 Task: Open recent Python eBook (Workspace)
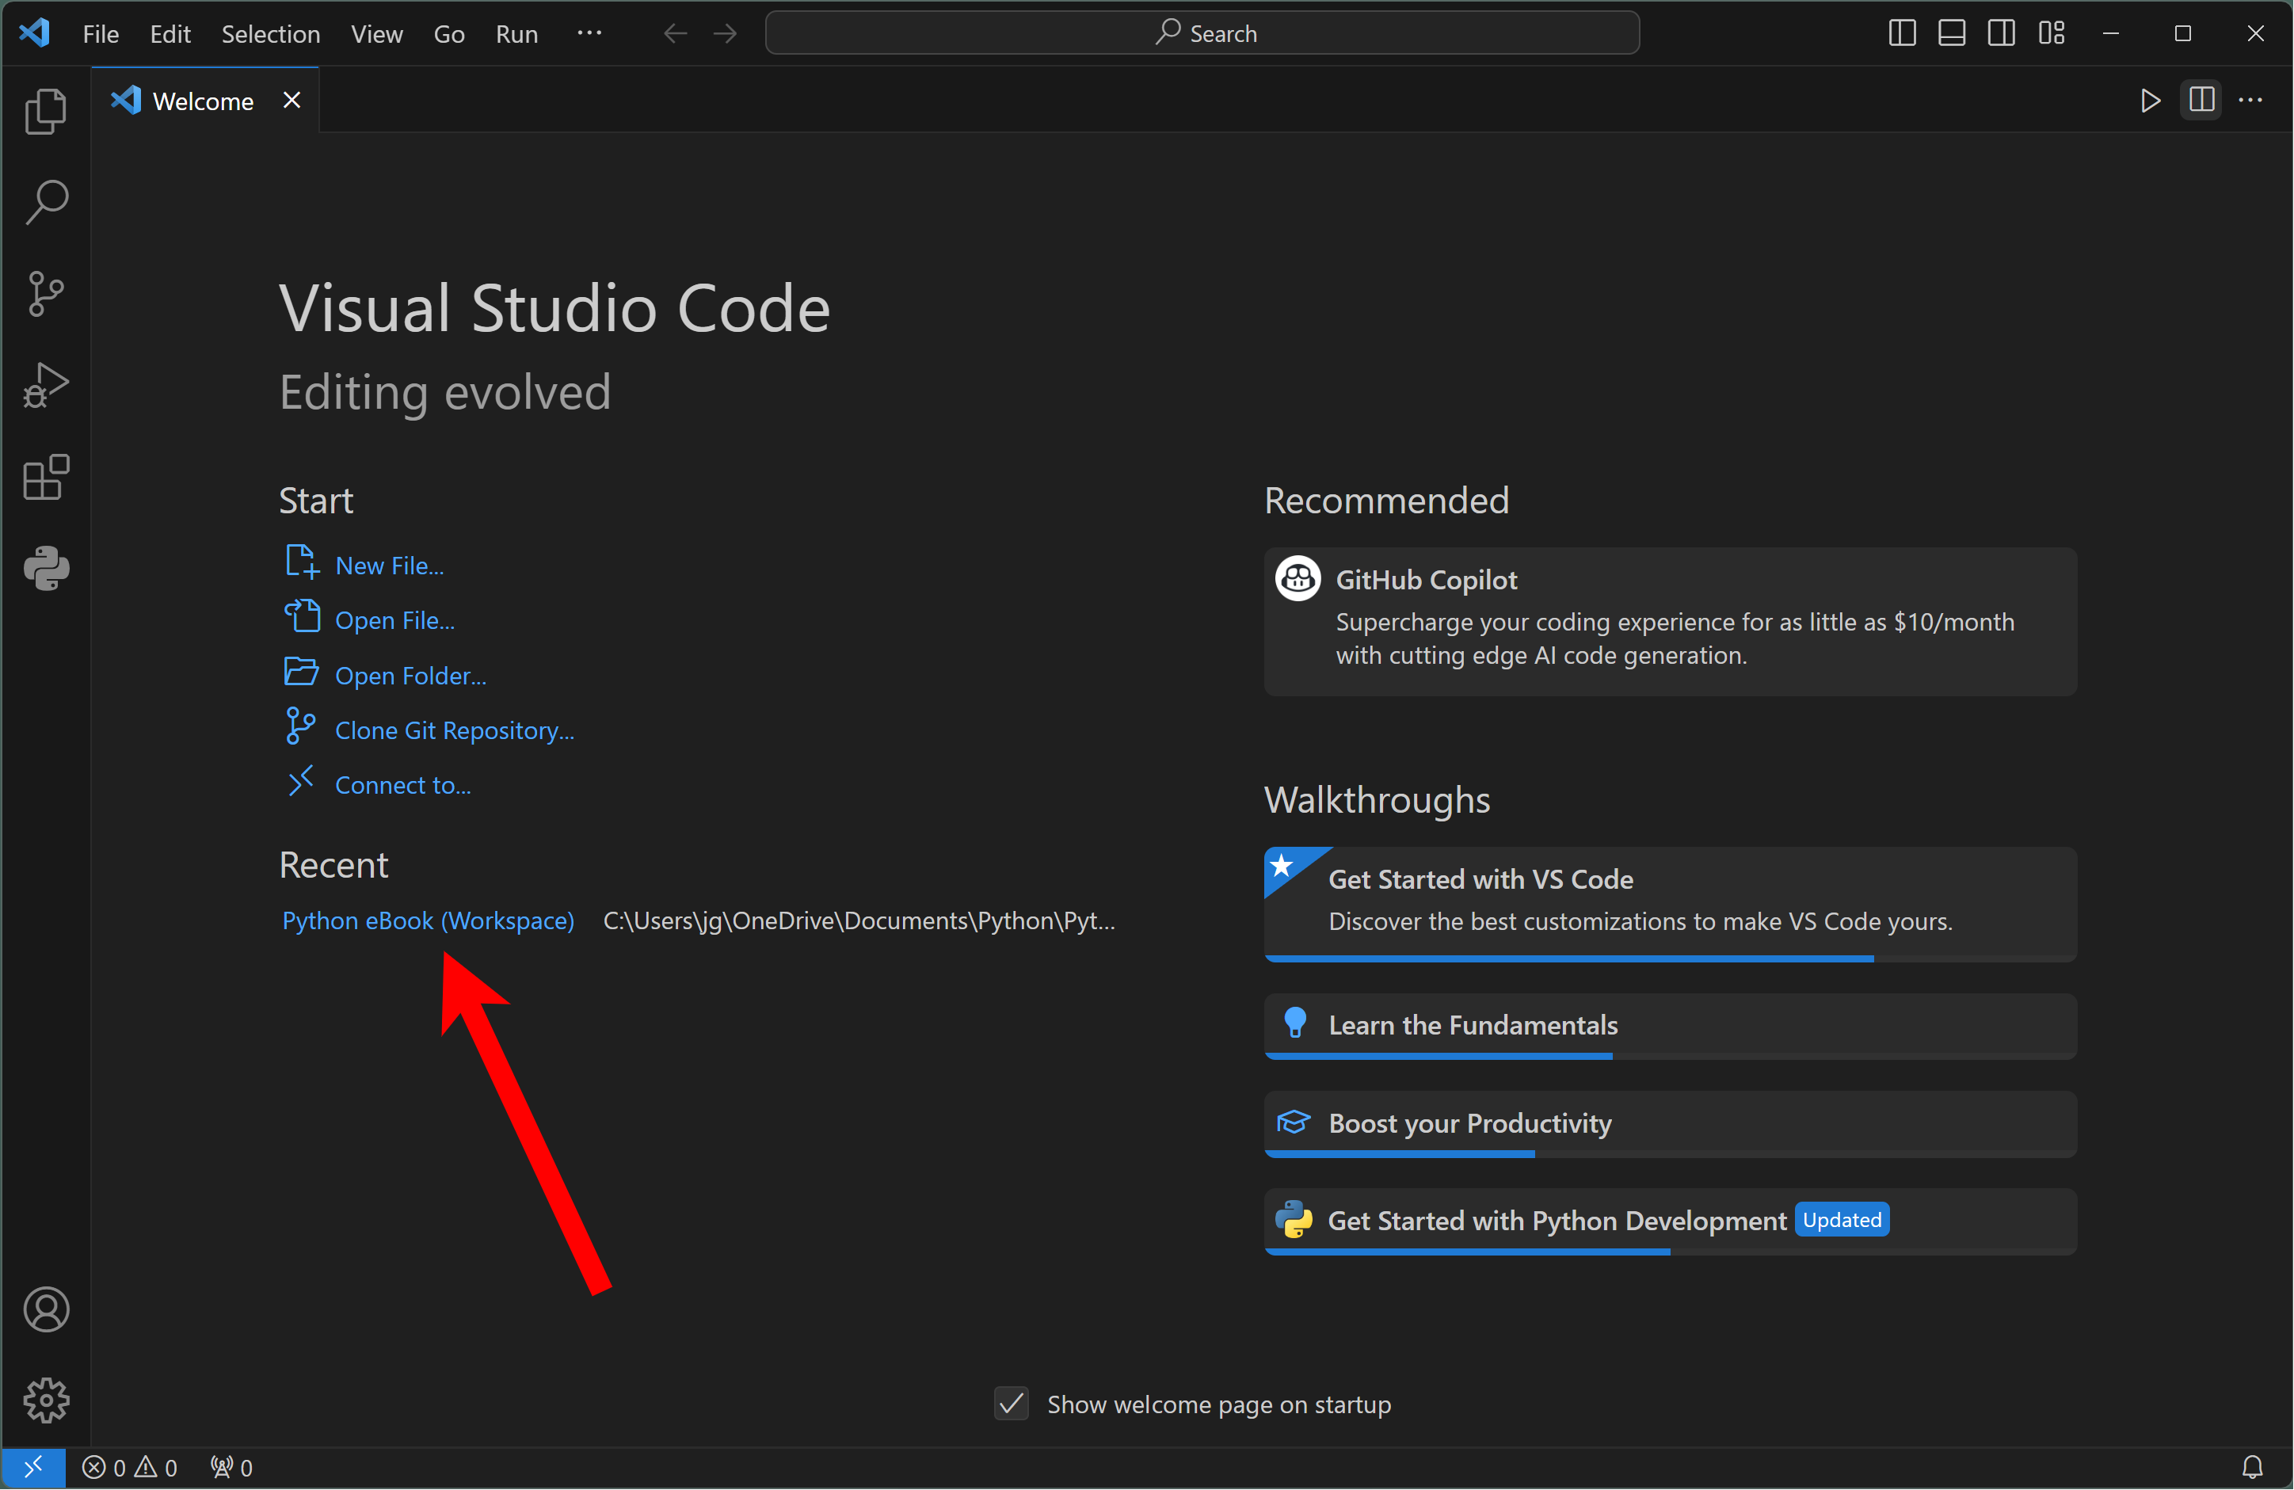428,920
